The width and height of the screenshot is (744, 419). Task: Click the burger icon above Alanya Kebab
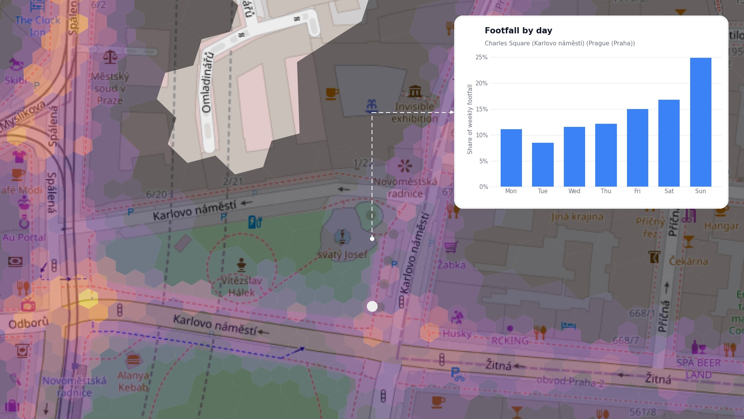pos(133,360)
